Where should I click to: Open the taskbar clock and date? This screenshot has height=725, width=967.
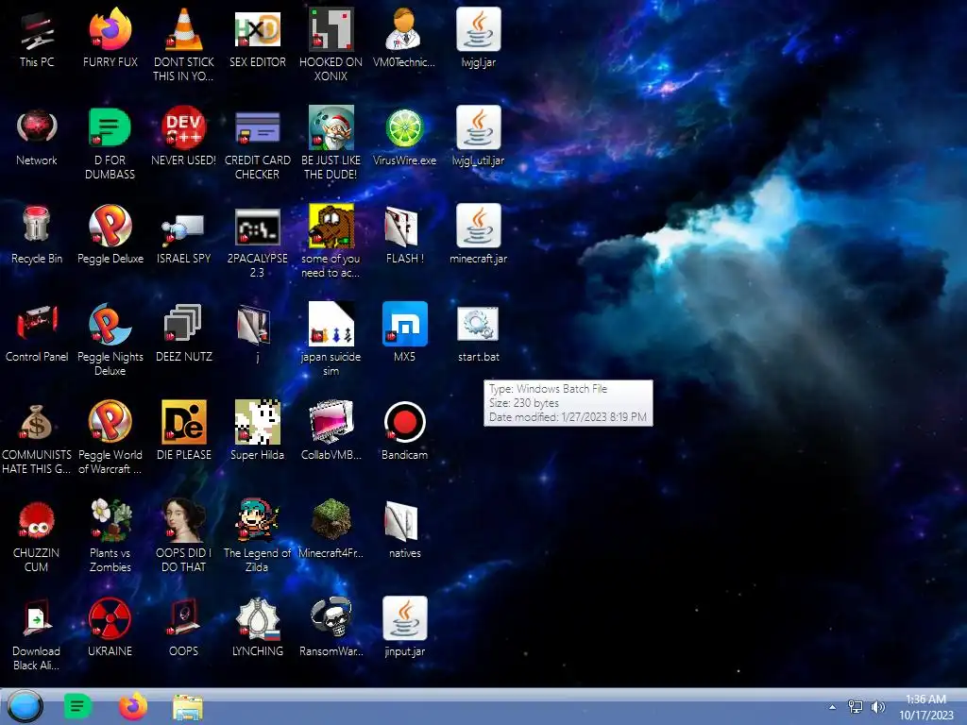[x=925, y=707]
